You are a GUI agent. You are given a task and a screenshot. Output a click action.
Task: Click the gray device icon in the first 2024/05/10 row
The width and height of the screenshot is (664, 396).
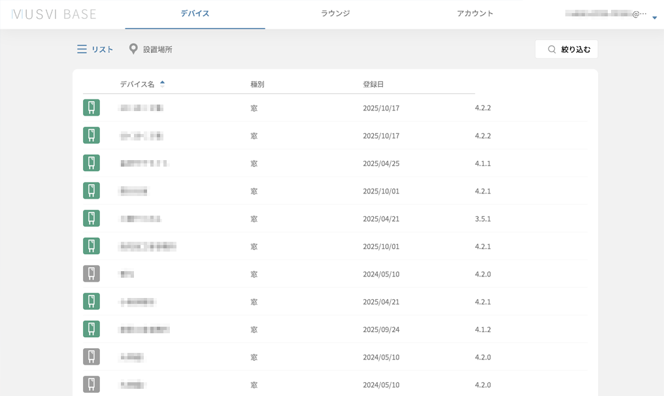click(x=91, y=274)
